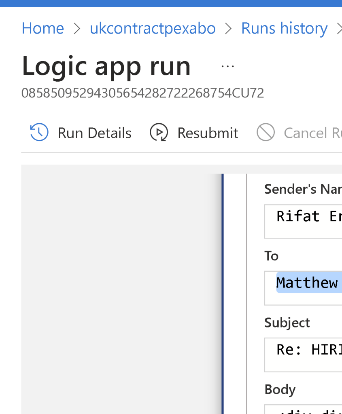The image size is (342, 414).
Task: Go to ukcontractpexabo breadcrumb
Action: point(153,28)
